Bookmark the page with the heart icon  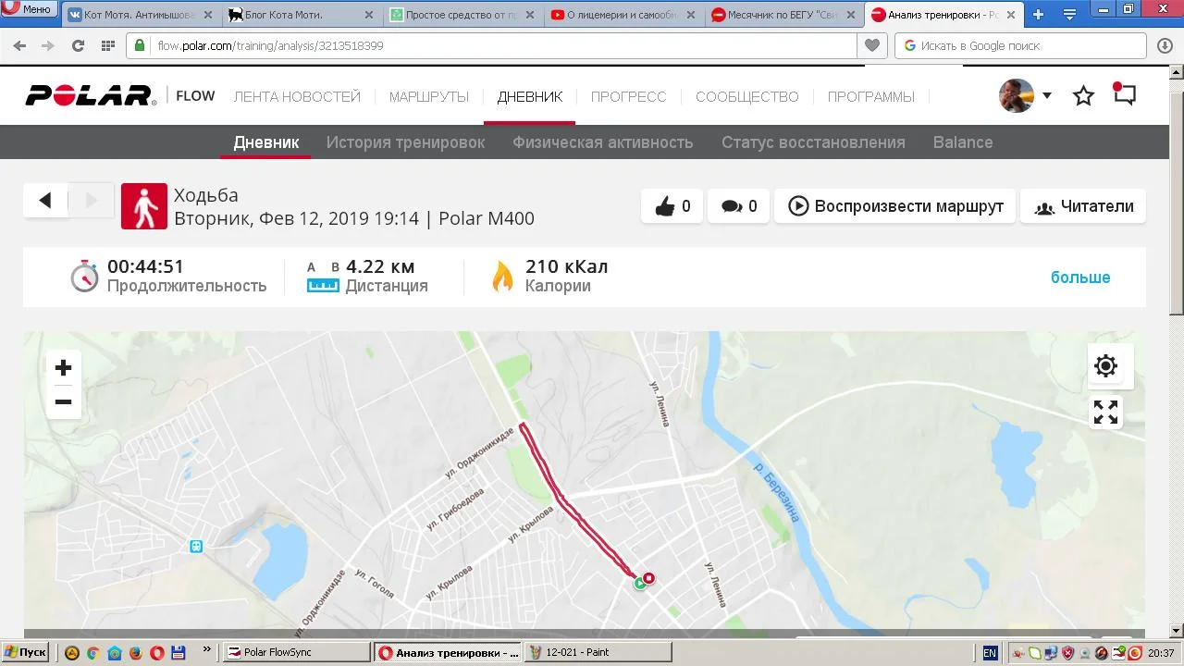871,45
